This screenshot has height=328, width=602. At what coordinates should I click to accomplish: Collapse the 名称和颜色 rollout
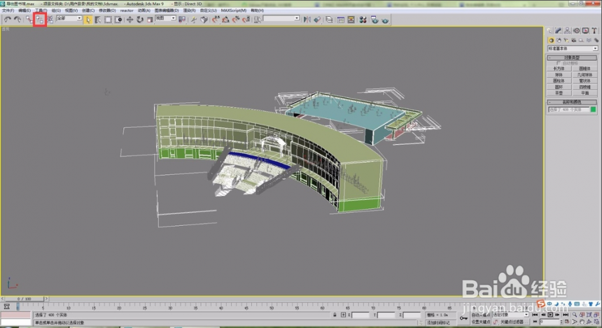click(572, 102)
